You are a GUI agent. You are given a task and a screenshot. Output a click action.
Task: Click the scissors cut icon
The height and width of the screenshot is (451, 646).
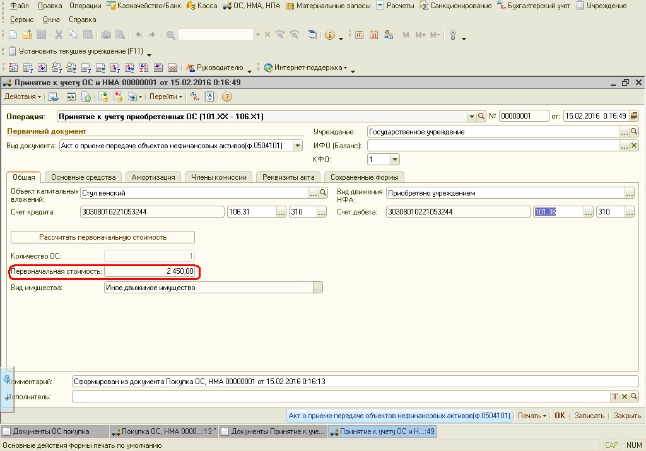[59, 35]
